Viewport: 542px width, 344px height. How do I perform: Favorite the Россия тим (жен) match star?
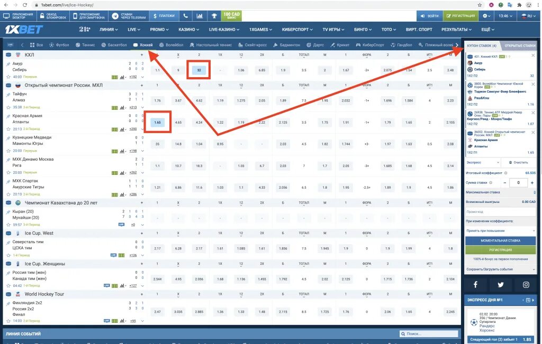coord(8,286)
